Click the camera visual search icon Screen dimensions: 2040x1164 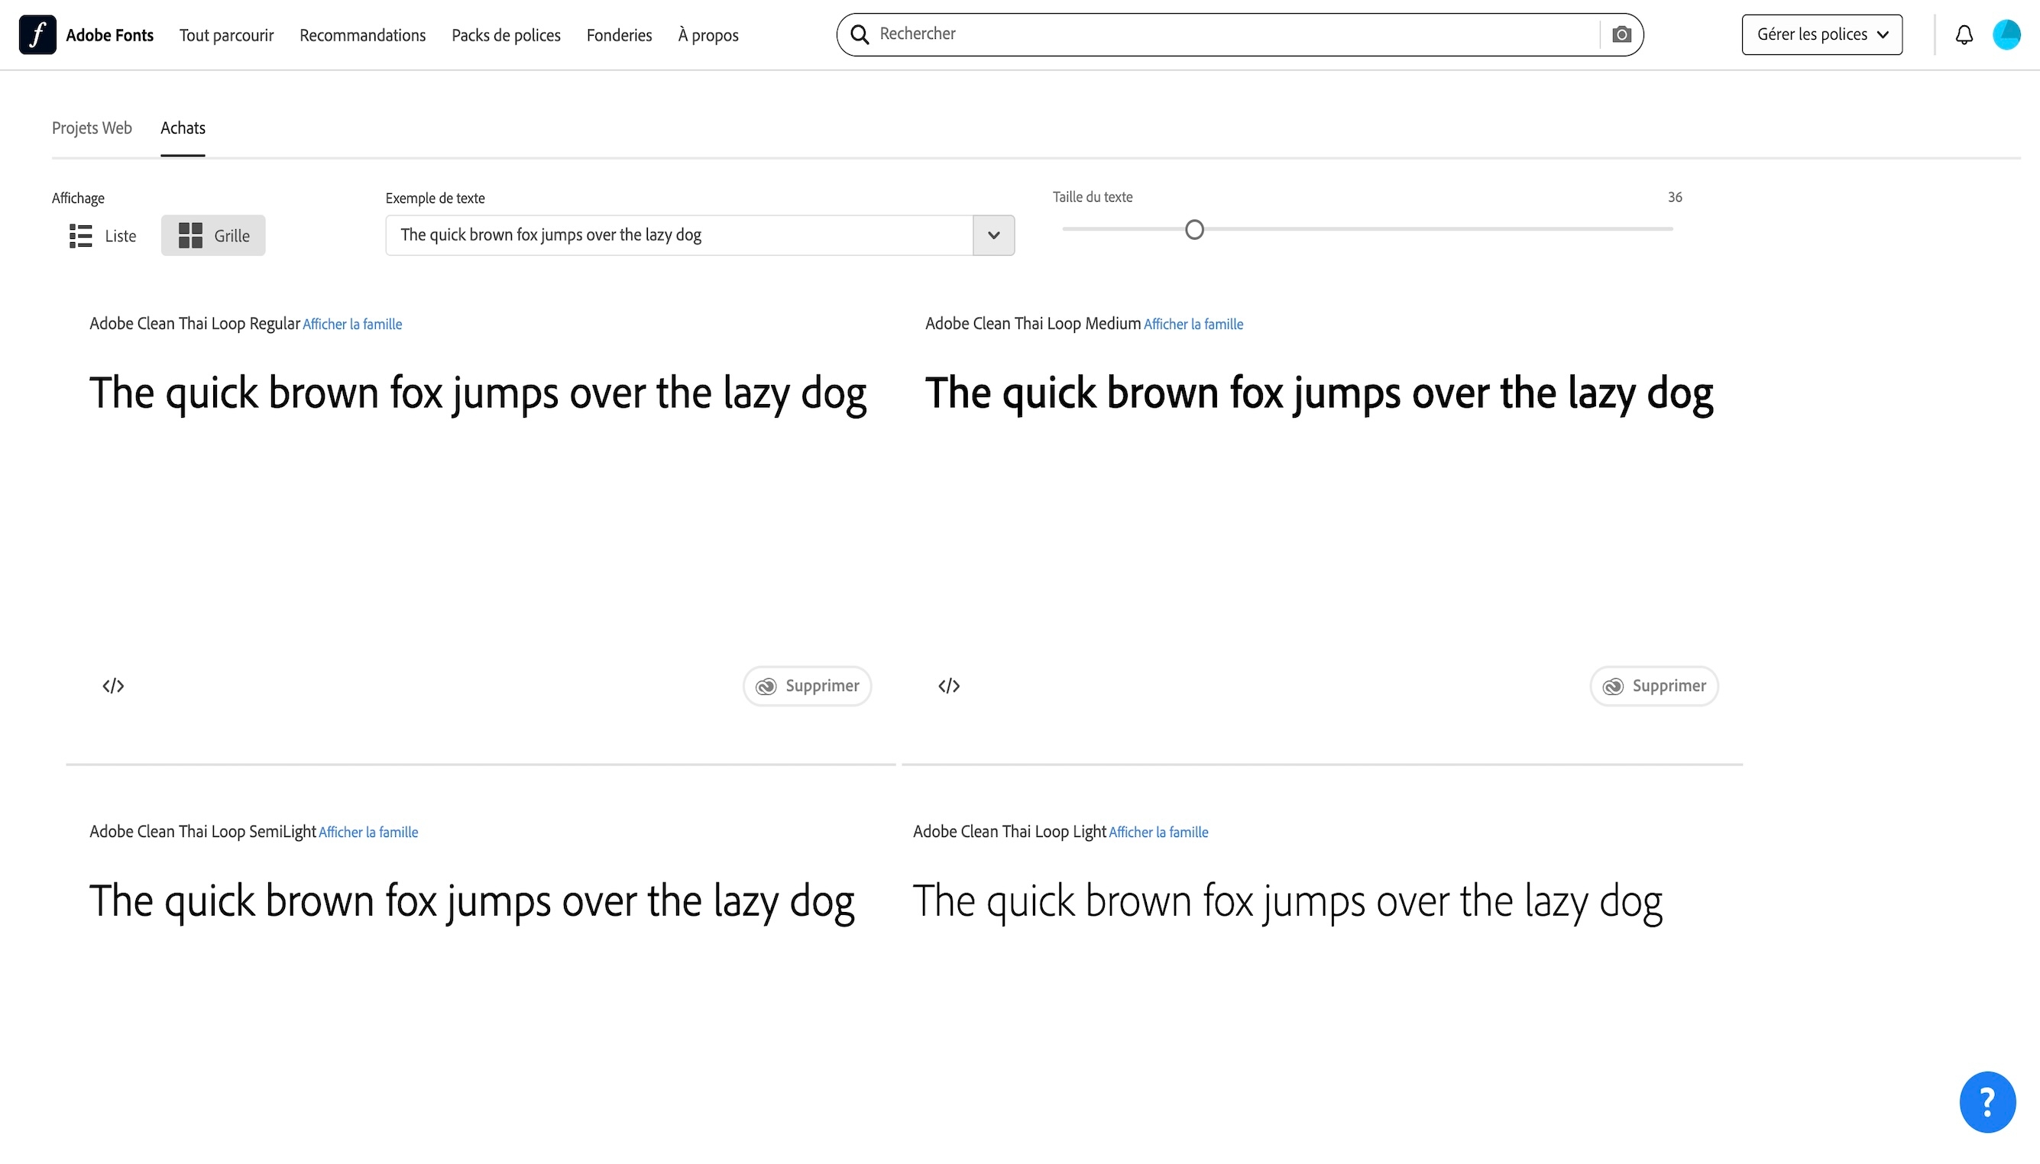coord(1621,34)
